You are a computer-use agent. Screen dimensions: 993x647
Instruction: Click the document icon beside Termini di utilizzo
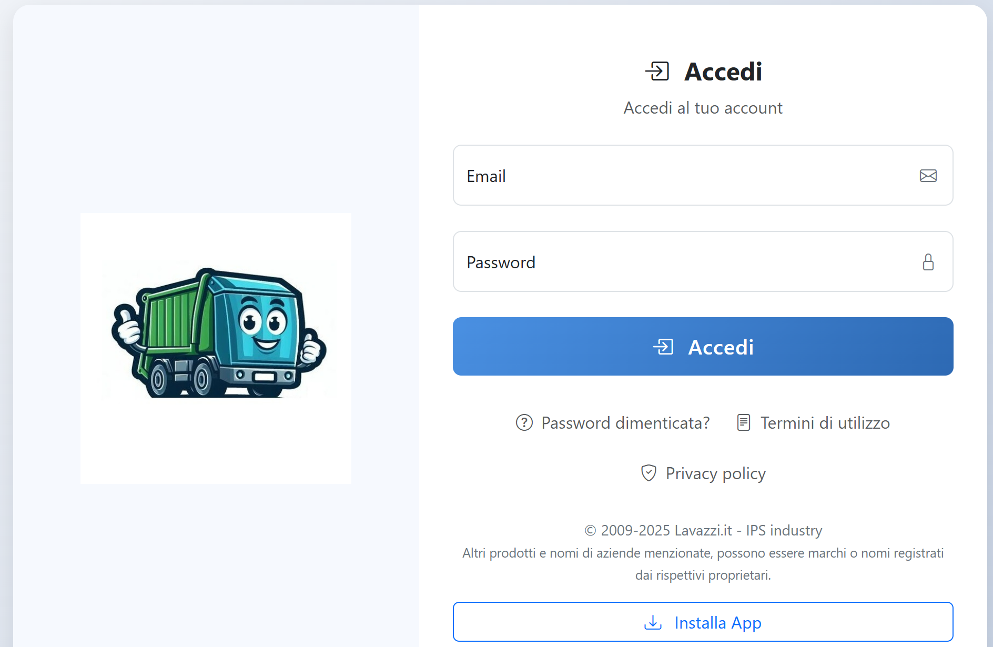point(744,422)
